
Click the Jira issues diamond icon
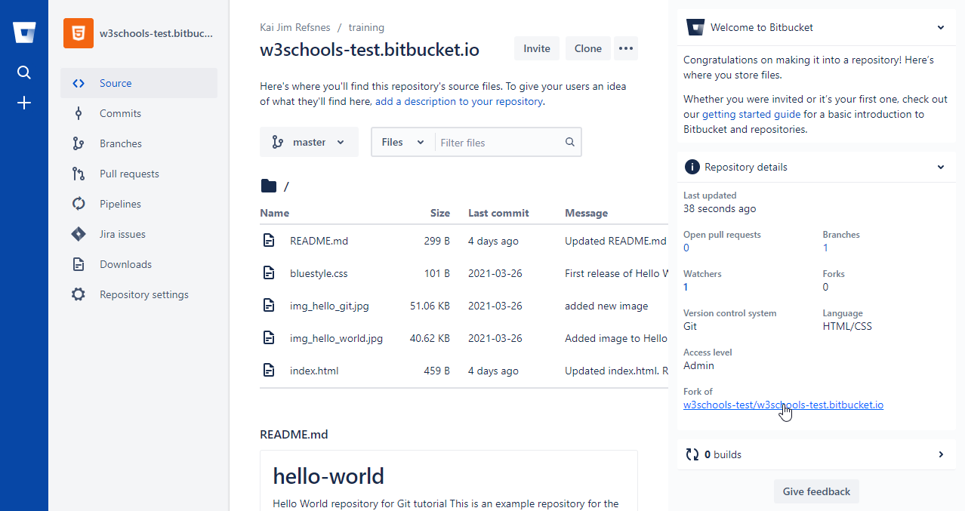point(79,234)
